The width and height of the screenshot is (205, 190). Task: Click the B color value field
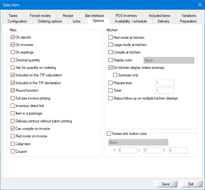coord(178,151)
